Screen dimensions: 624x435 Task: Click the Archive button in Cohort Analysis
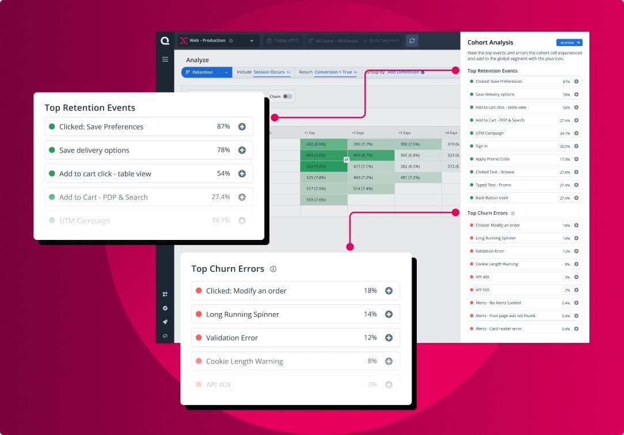pyautogui.click(x=569, y=42)
